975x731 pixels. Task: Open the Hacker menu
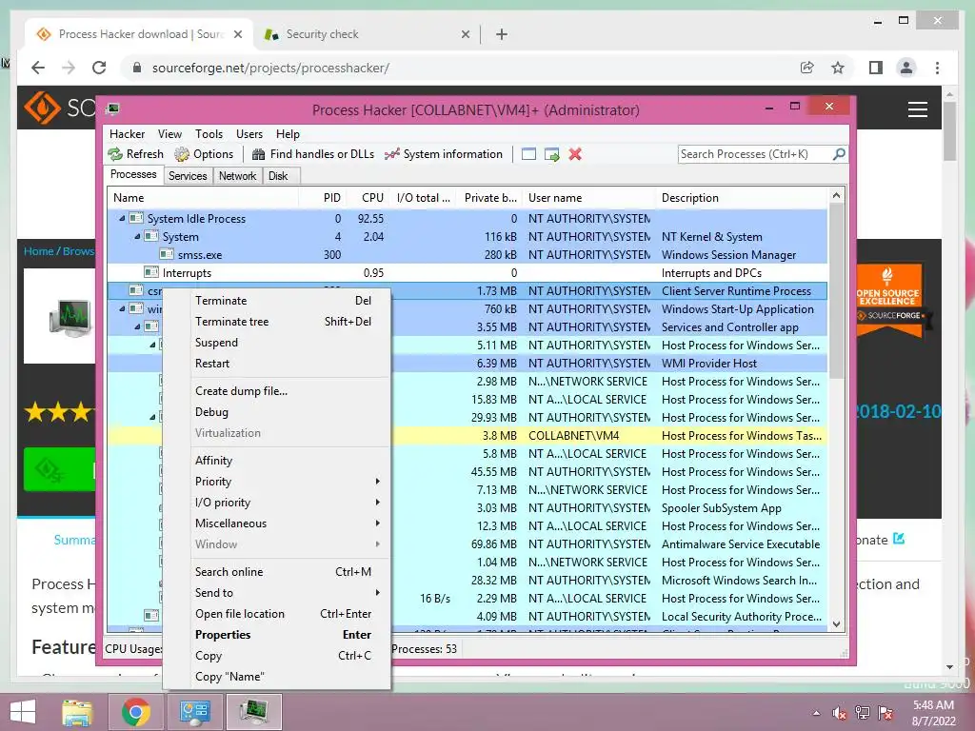[x=127, y=134]
